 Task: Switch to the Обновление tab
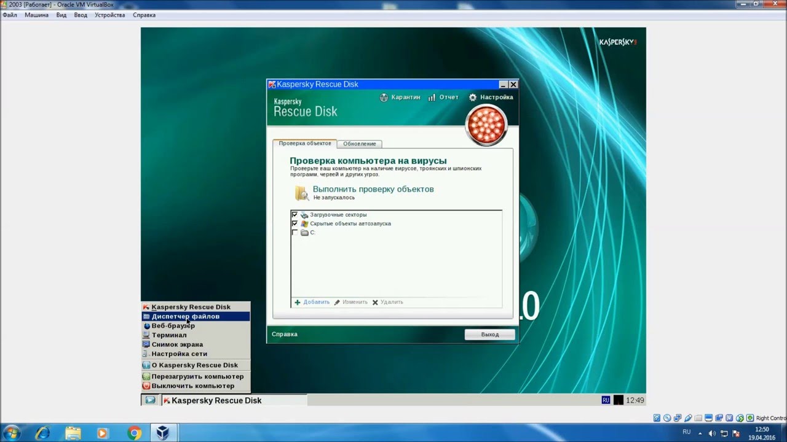360,144
